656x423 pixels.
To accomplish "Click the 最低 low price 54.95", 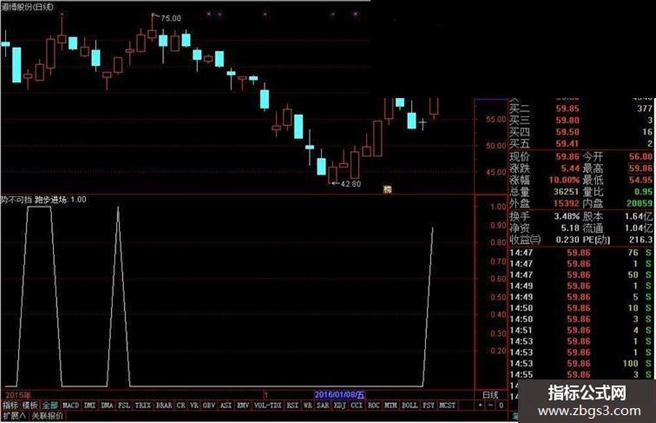I will click(641, 181).
